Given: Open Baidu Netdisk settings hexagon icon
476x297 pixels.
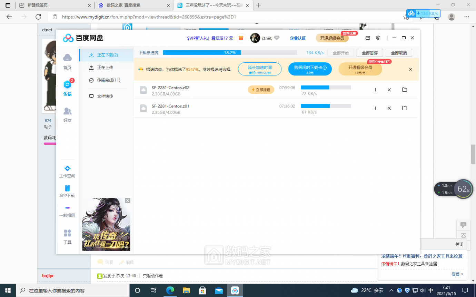Looking at the screenshot, I should tap(378, 38).
